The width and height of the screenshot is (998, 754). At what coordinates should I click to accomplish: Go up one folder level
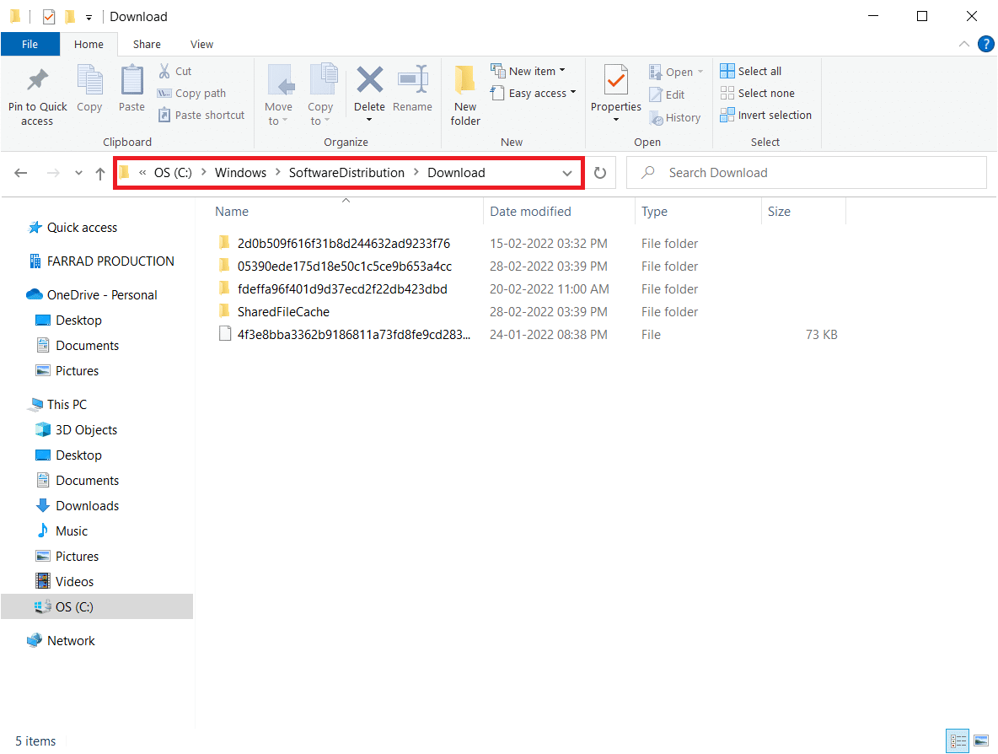(100, 173)
